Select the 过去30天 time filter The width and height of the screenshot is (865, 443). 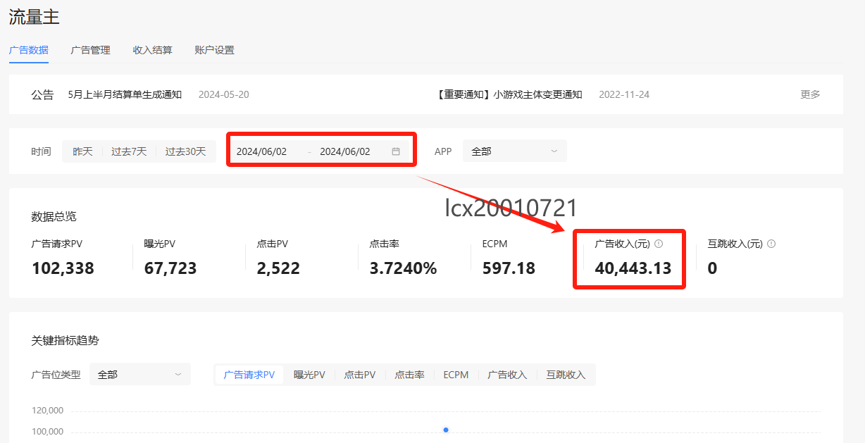tap(186, 151)
